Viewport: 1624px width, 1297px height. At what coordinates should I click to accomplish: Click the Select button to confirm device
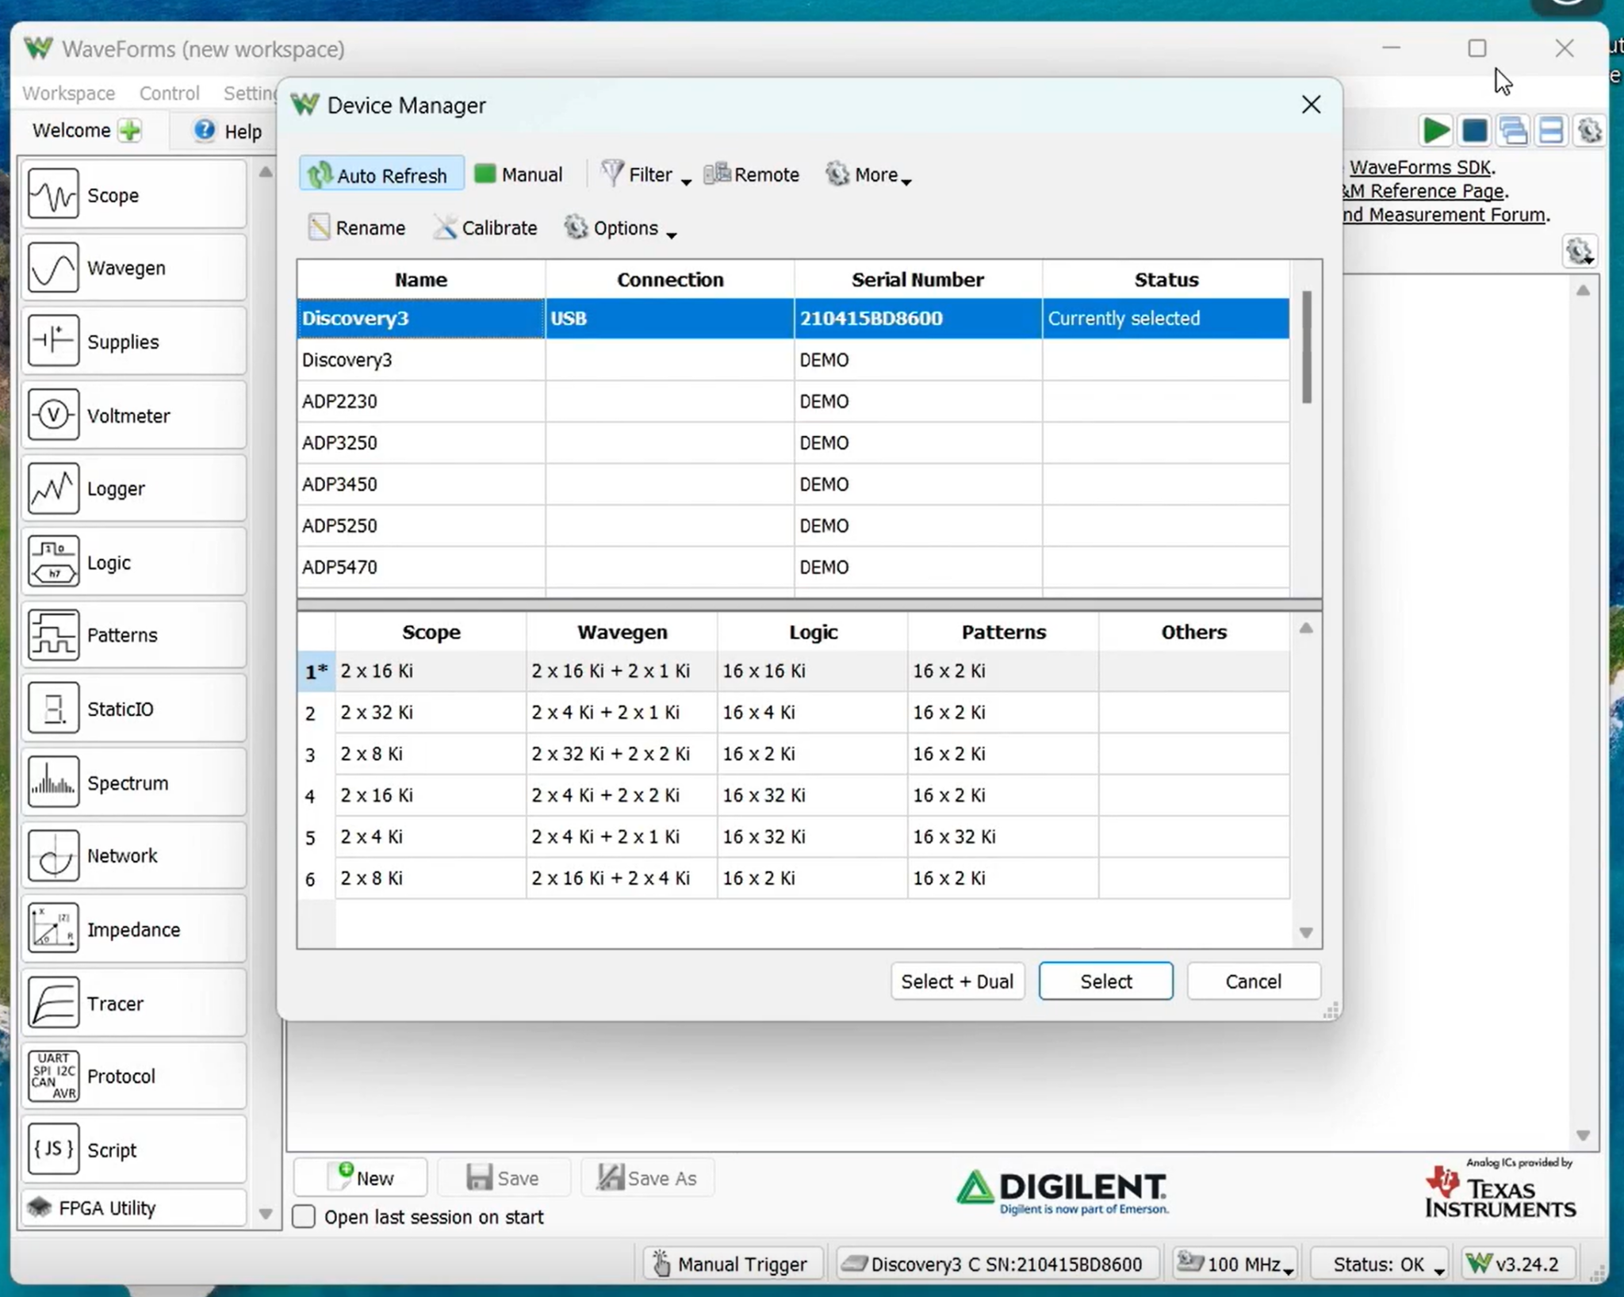1105,981
